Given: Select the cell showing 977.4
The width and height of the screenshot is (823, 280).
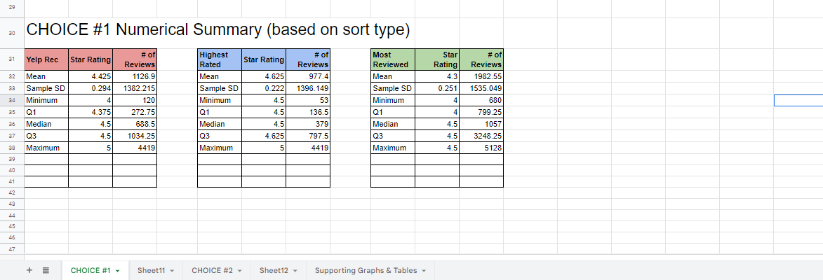Looking at the screenshot, I should pyautogui.click(x=308, y=76).
